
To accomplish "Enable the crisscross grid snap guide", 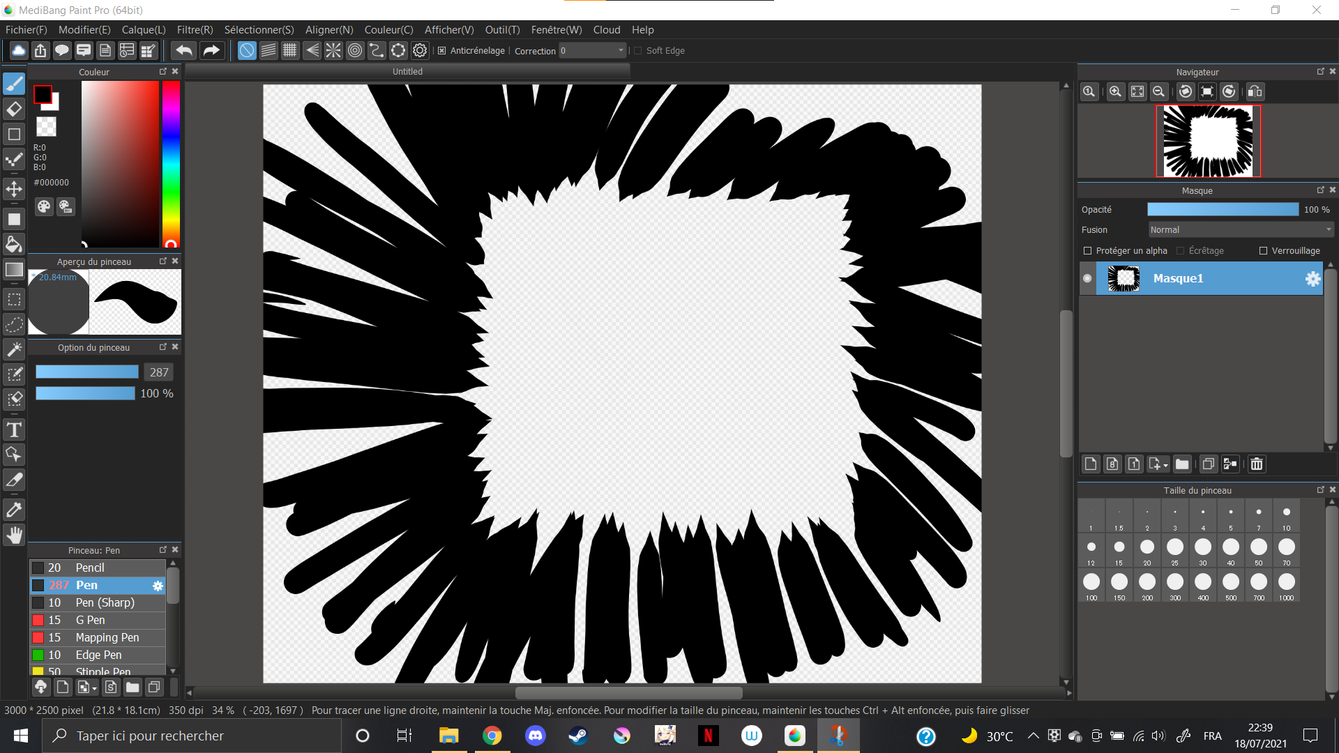I will 290,50.
